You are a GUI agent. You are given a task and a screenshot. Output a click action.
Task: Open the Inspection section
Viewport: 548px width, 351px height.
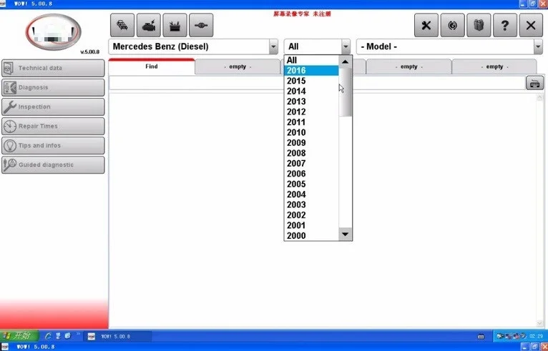pyautogui.click(x=53, y=107)
